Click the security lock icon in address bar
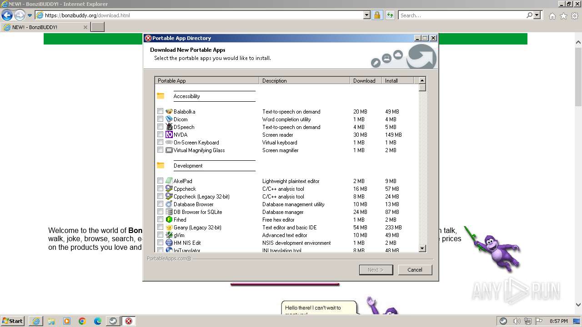 (377, 15)
